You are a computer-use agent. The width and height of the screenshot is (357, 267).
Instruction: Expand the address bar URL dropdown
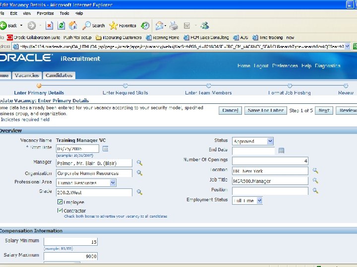(x=347, y=46)
